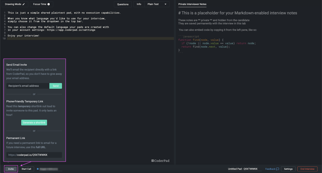Click the Recipient's email address field

pyautogui.click(x=28, y=86)
